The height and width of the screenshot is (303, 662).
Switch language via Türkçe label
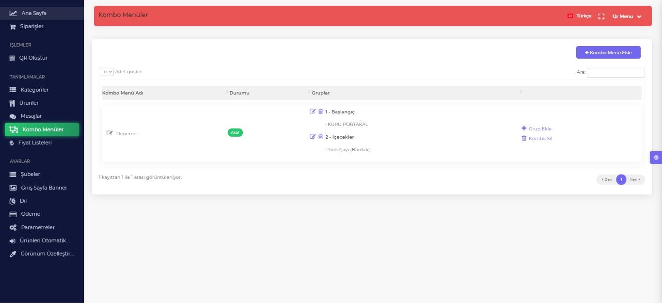tap(583, 16)
